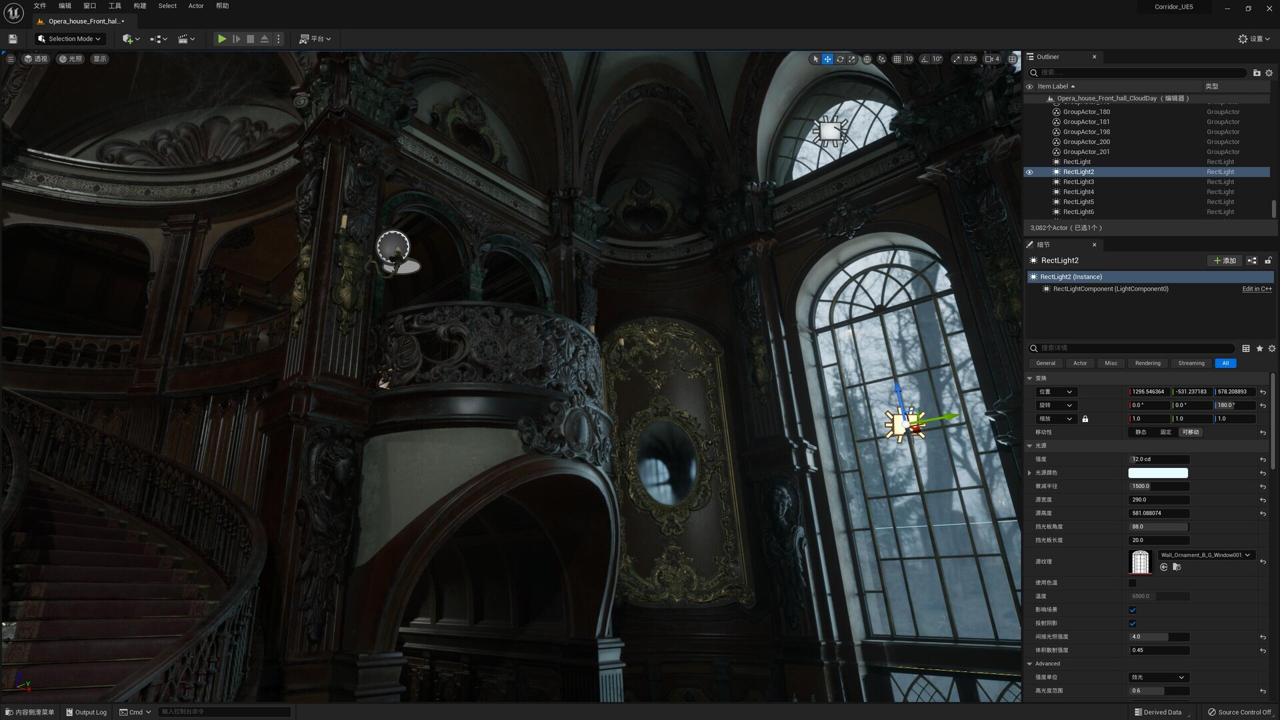Select the scale transform tool in viewport
Viewport: 1280px width, 720px height.
(x=852, y=59)
